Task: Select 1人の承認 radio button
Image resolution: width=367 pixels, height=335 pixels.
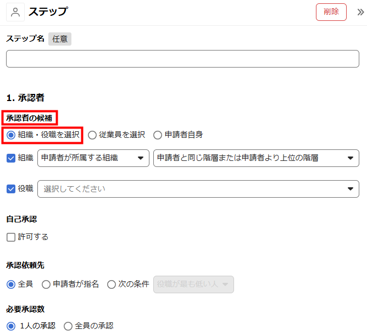Action: pyautogui.click(x=11, y=326)
